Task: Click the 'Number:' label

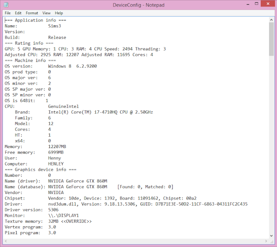Action: [x=14, y=175]
